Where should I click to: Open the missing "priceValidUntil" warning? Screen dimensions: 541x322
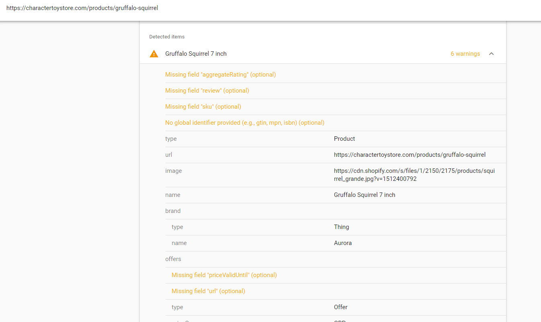pos(224,275)
